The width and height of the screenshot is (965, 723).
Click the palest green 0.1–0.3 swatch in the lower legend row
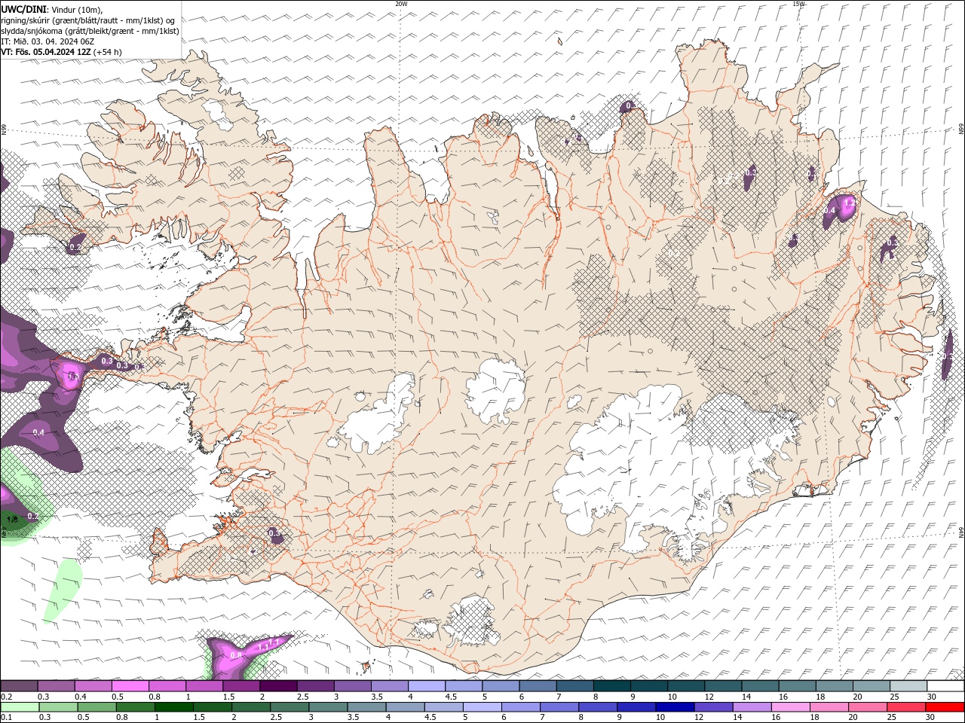pos(20,707)
